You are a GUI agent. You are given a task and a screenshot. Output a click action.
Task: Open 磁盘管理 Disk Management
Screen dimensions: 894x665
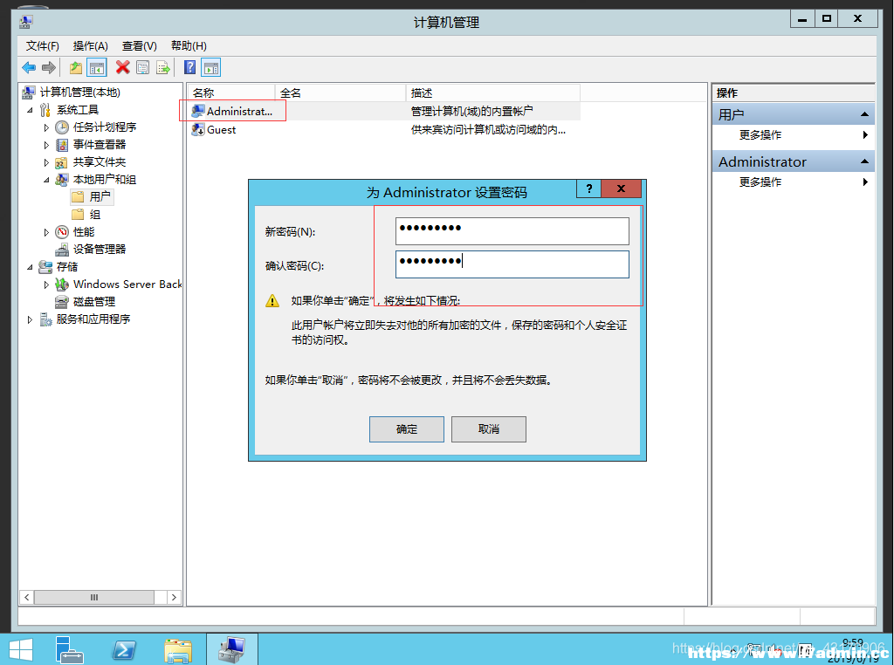coord(85,301)
